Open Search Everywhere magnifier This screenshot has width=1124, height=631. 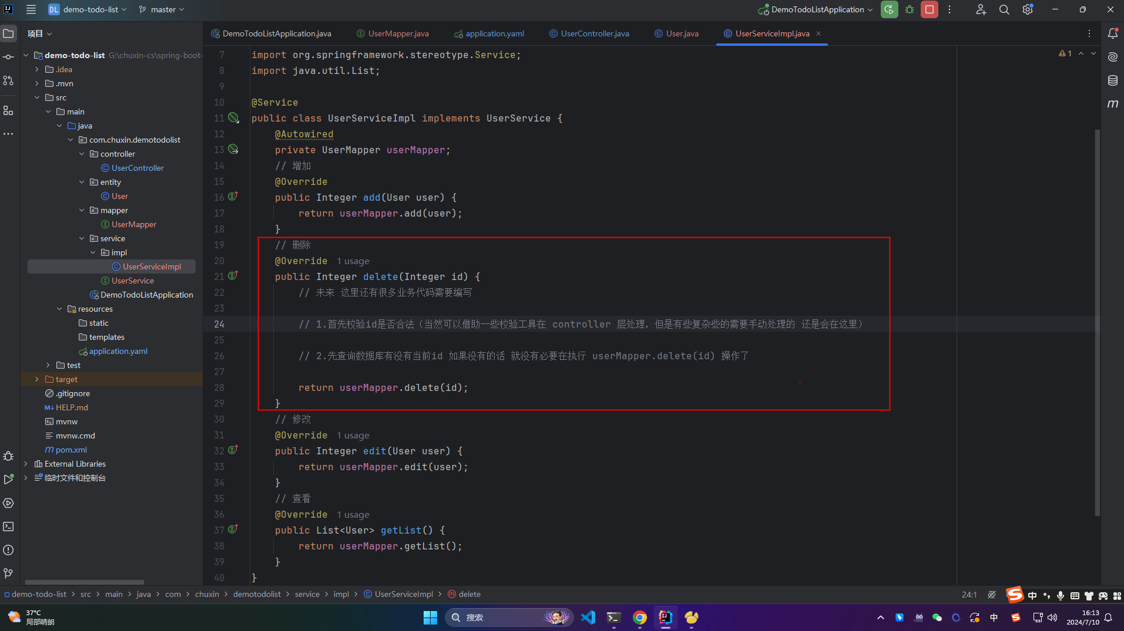click(1004, 9)
